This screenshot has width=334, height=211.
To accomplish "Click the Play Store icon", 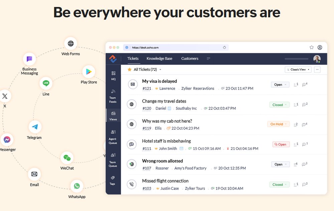I will (89, 72).
